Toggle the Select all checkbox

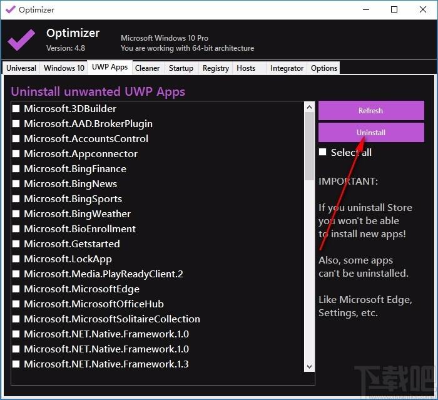click(323, 152)
